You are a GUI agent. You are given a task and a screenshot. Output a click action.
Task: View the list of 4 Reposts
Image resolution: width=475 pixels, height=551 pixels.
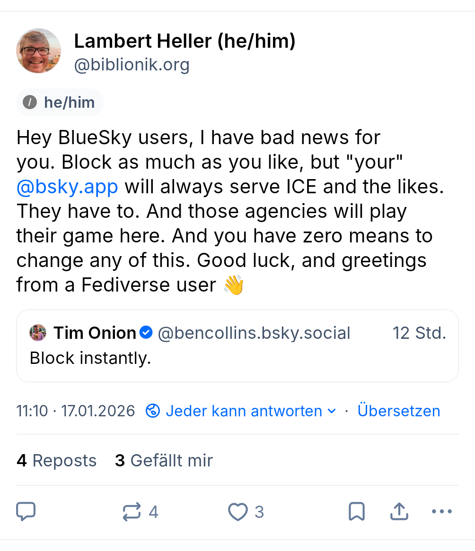pos(56,460)
